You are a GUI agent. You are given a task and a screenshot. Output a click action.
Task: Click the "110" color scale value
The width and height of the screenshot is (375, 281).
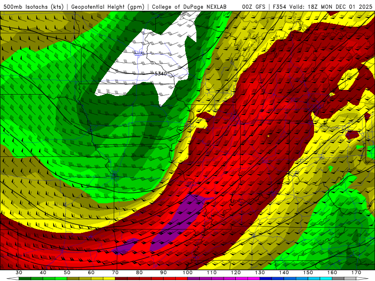pyautogui.click(x=212, y=273)
